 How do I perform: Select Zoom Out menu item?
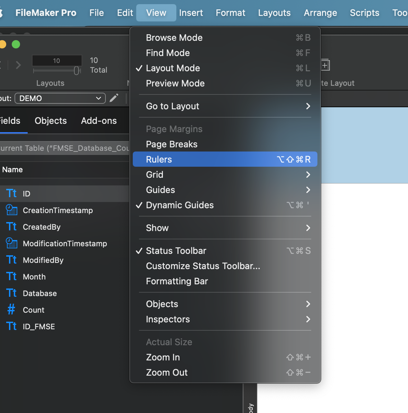tap(225, 373)
